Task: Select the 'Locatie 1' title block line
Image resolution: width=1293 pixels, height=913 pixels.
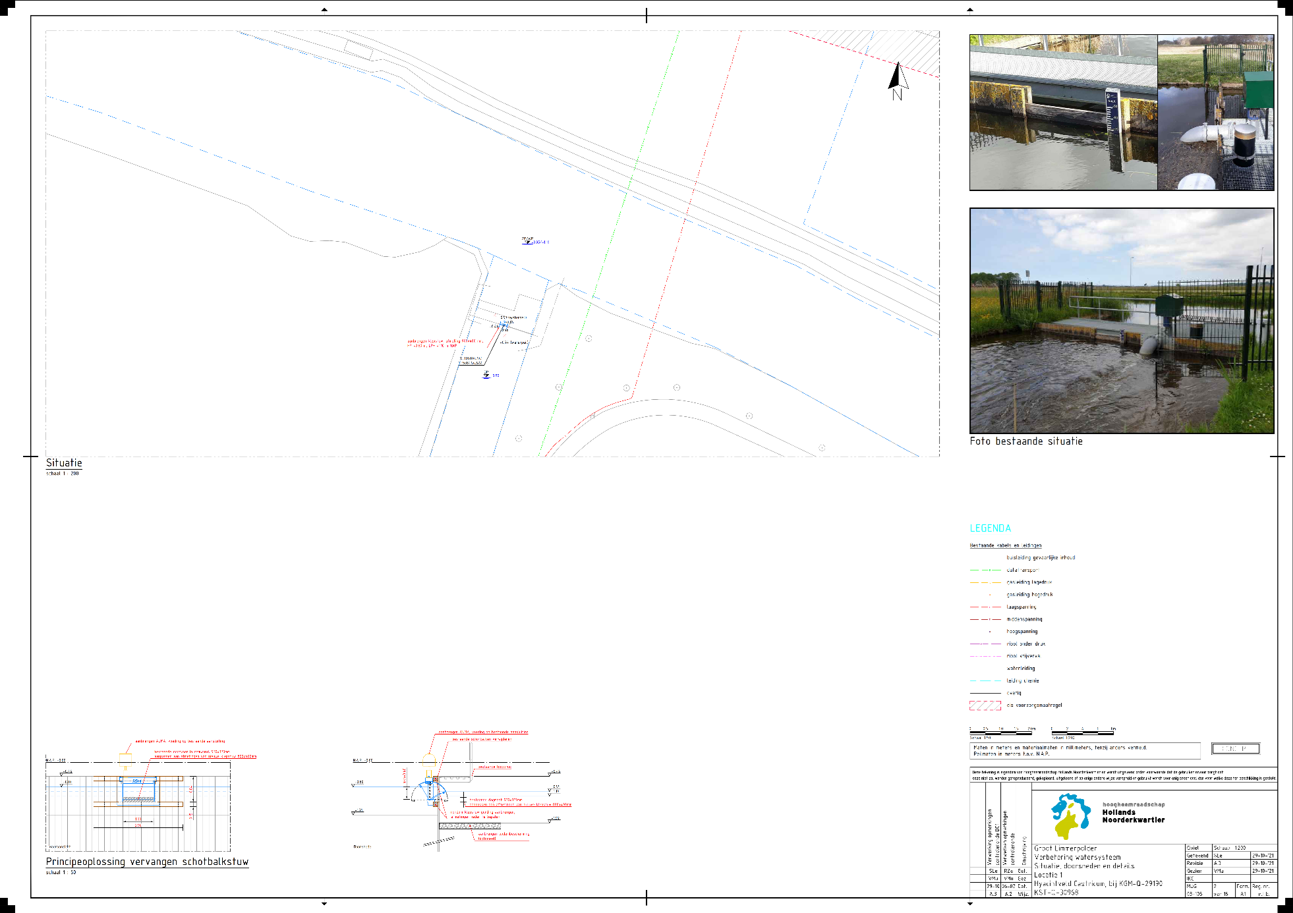Action: coord(1048,875)
